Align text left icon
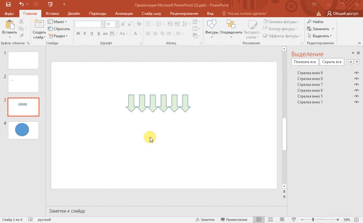Viewport: 363px width, 223px height. click(x=149, y=34)
